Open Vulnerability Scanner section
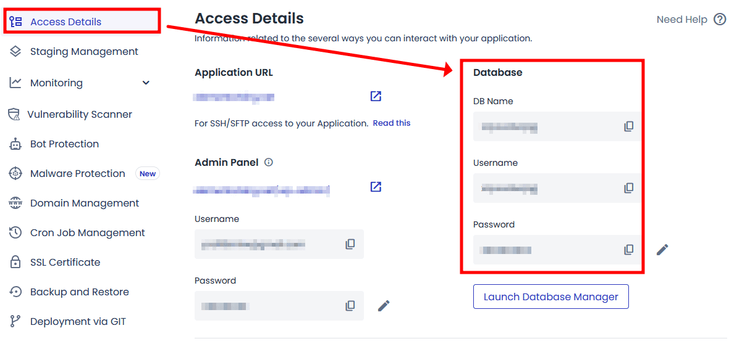Screen dimensions: 742x344 pos(80,115)
